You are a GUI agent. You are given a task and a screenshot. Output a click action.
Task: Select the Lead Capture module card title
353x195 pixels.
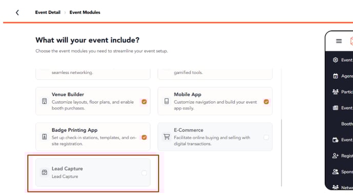click(x=67, y=169)
